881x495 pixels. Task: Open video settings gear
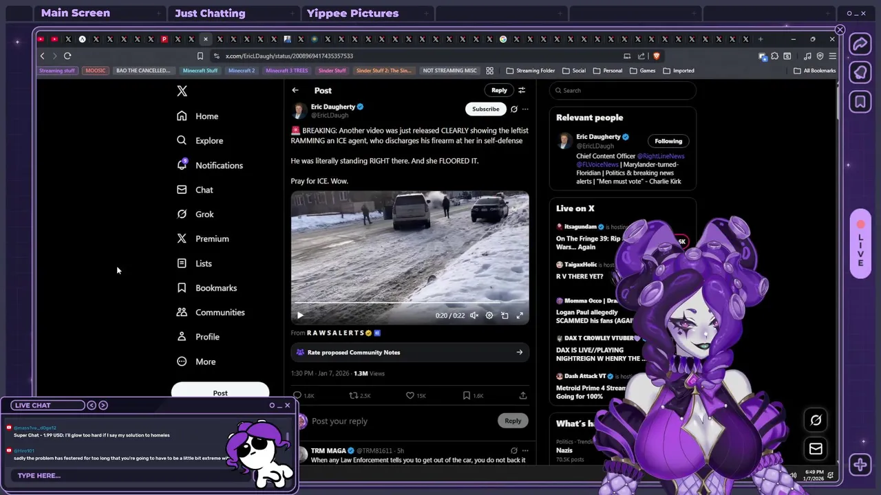point(489,316)
